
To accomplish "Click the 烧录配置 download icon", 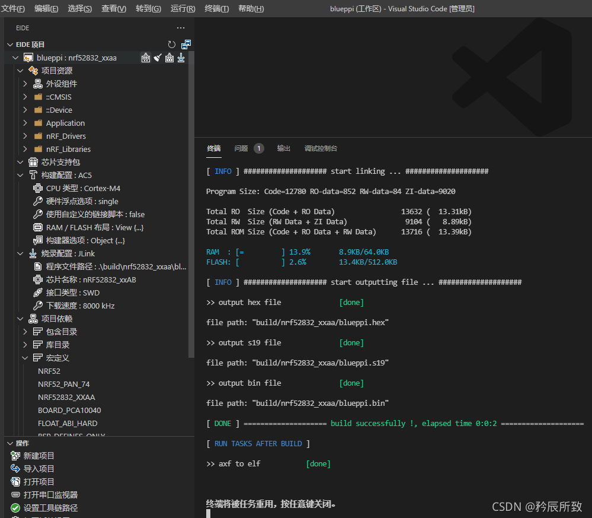I will point(33,253).
